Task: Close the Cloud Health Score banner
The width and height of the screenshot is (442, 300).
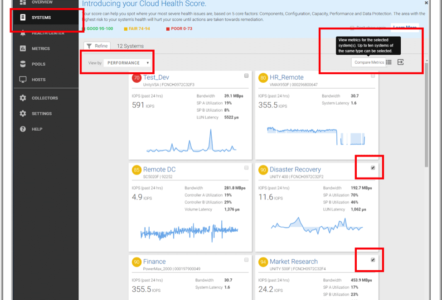Action: (x=426, y=3)
